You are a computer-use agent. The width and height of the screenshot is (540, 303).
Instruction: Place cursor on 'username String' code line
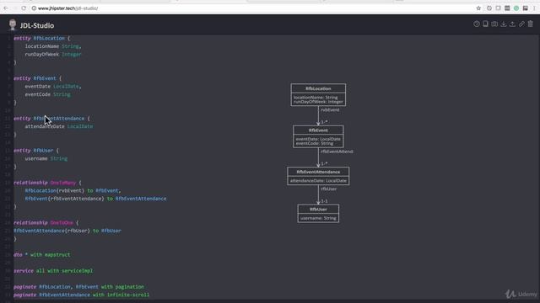click(x=46, y=158)
